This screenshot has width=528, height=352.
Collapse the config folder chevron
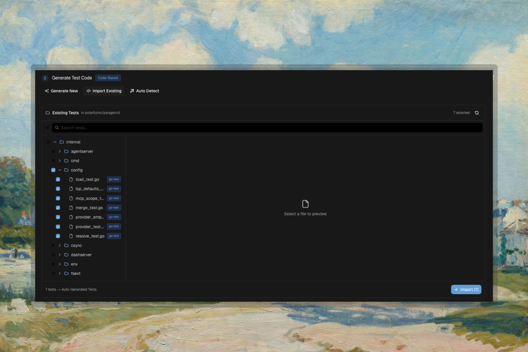point(60,170)
